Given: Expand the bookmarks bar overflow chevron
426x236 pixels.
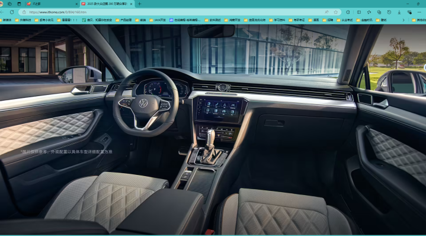Looking at the screenshot, I should [403, 20].
